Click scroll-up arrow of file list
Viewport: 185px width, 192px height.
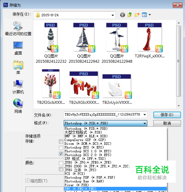coord(179,23)
